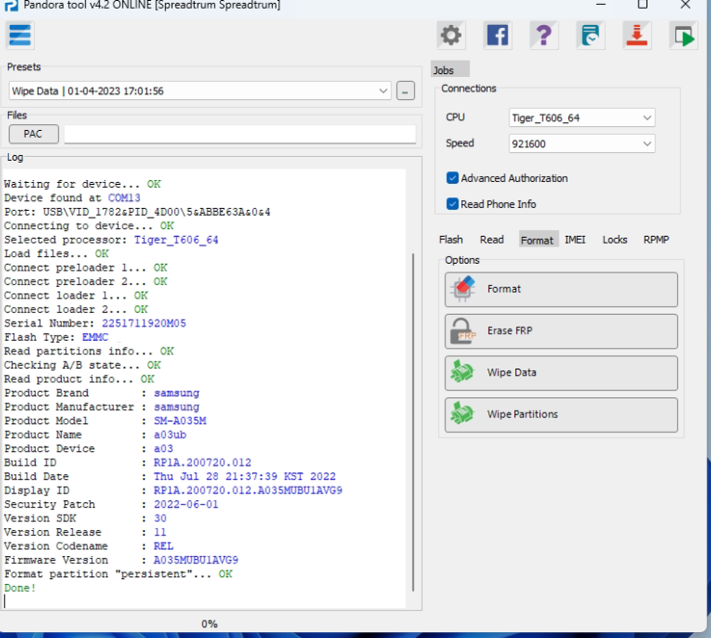This screenshot has height=638, width=711.
Task: Open the gear settings icon
Action: (x=451, y=36)
